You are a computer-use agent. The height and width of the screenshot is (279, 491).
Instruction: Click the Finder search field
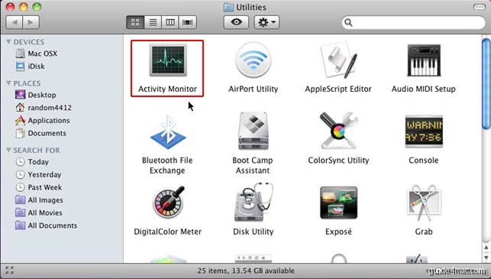click(x=413, y=23)
